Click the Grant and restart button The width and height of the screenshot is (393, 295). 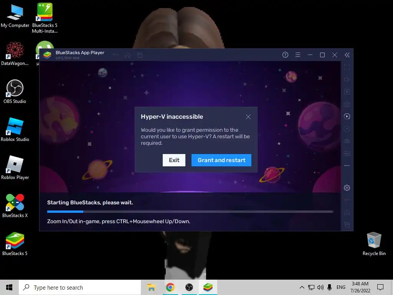click(x=221, y=160)
